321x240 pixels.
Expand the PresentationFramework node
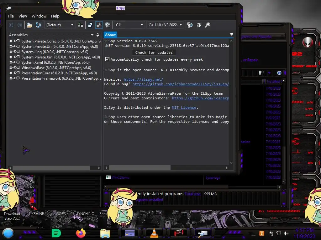tap(11, 78)
